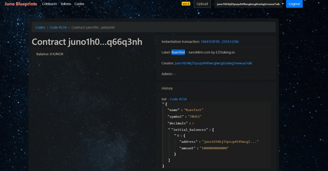Image resolution: width=328 pixels, height=171 pixels.
Task: Click the uni-3 network badge
Action: (x=186, y=4)
